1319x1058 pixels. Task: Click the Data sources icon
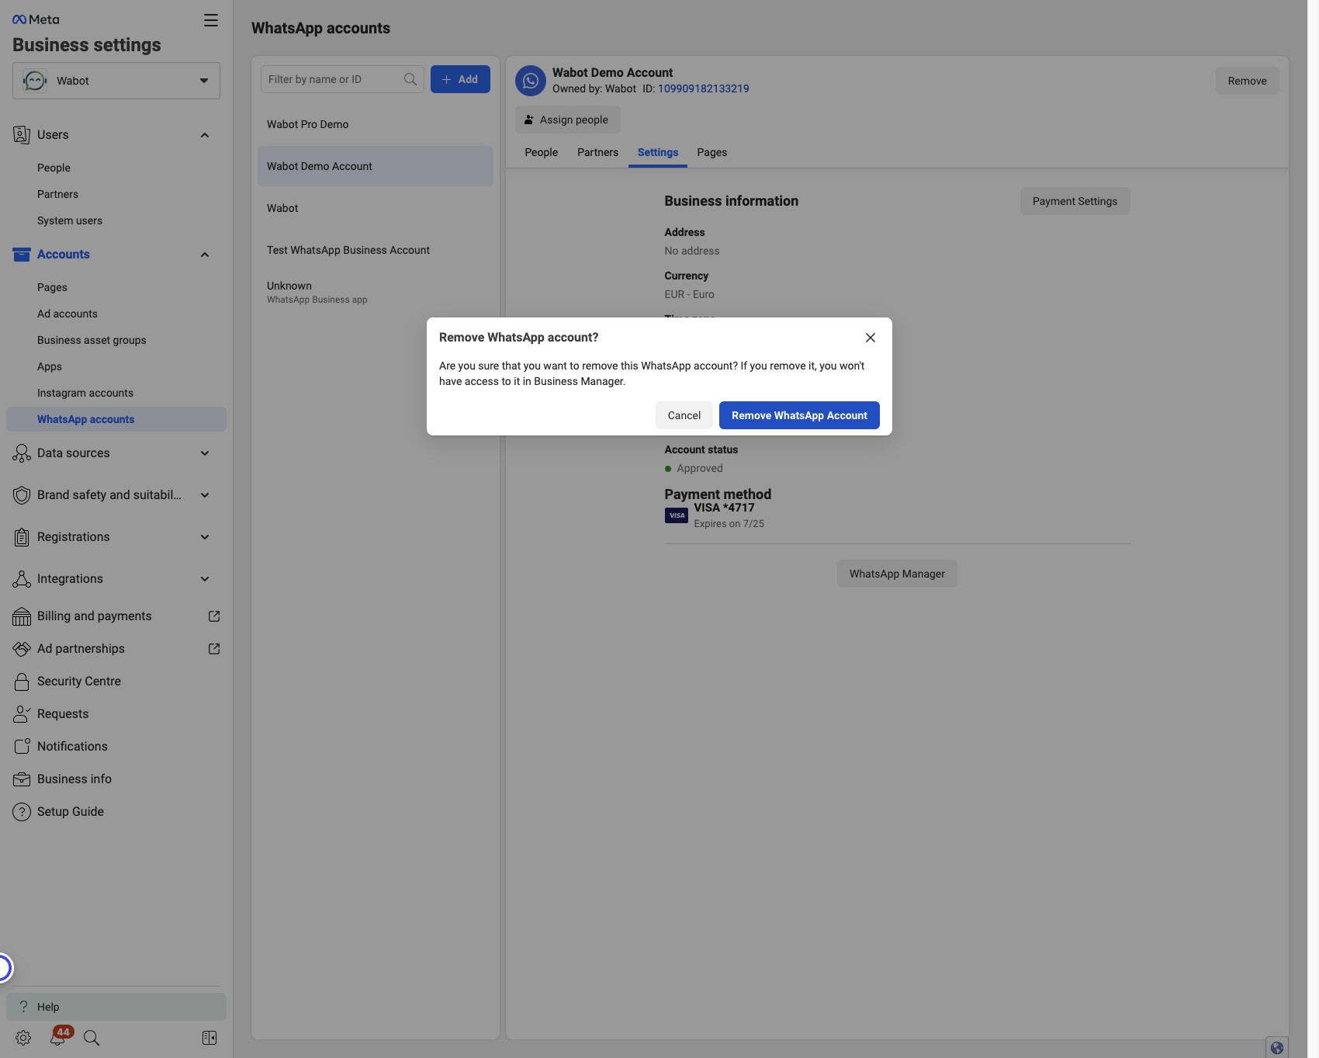[22, 453]
